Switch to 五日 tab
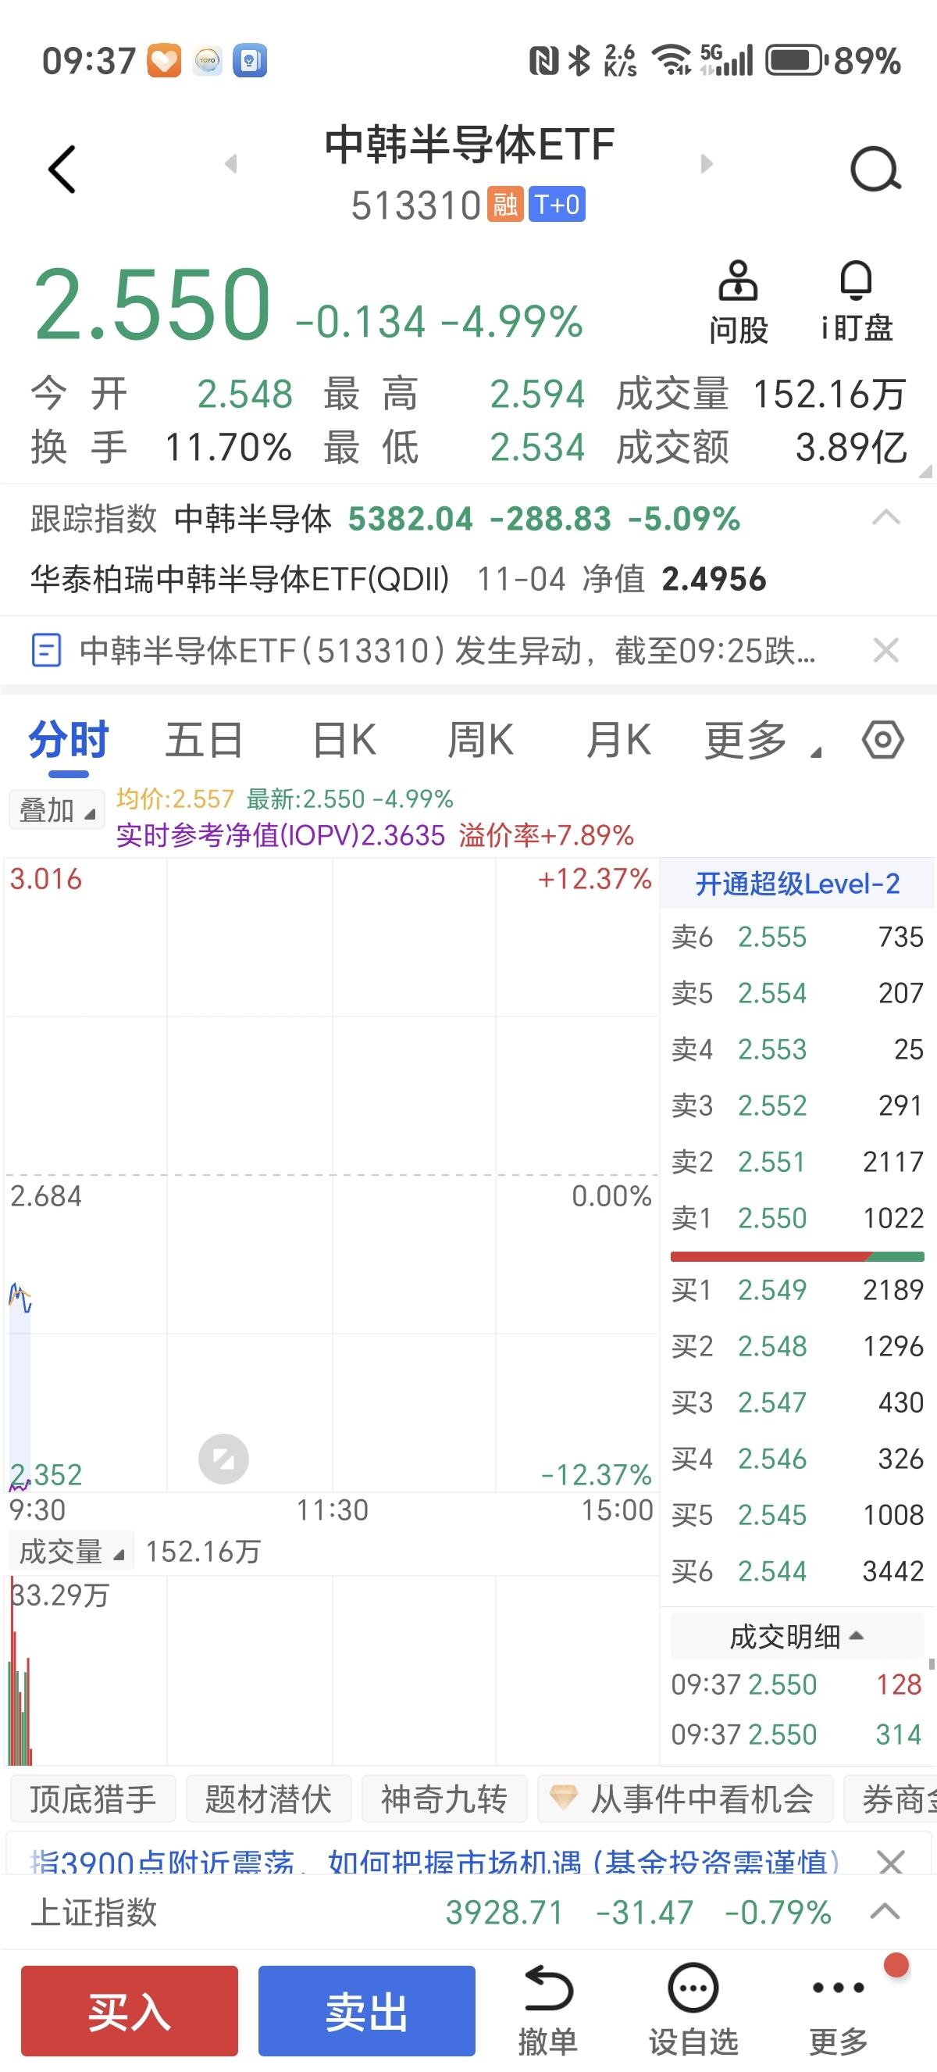 (204, 740)
